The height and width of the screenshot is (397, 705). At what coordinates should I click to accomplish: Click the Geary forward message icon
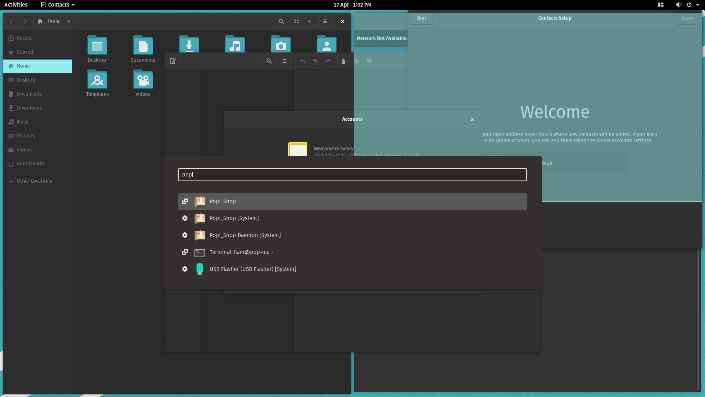coord(328,61)
